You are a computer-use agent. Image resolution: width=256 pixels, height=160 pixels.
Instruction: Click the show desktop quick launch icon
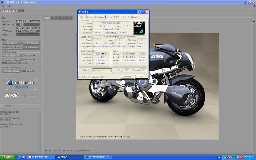coord(24,157)
